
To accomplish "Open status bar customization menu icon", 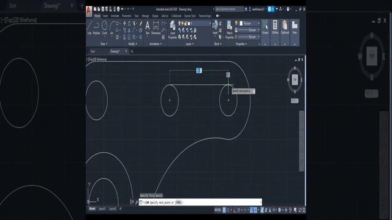I will (x=304, y=210).
